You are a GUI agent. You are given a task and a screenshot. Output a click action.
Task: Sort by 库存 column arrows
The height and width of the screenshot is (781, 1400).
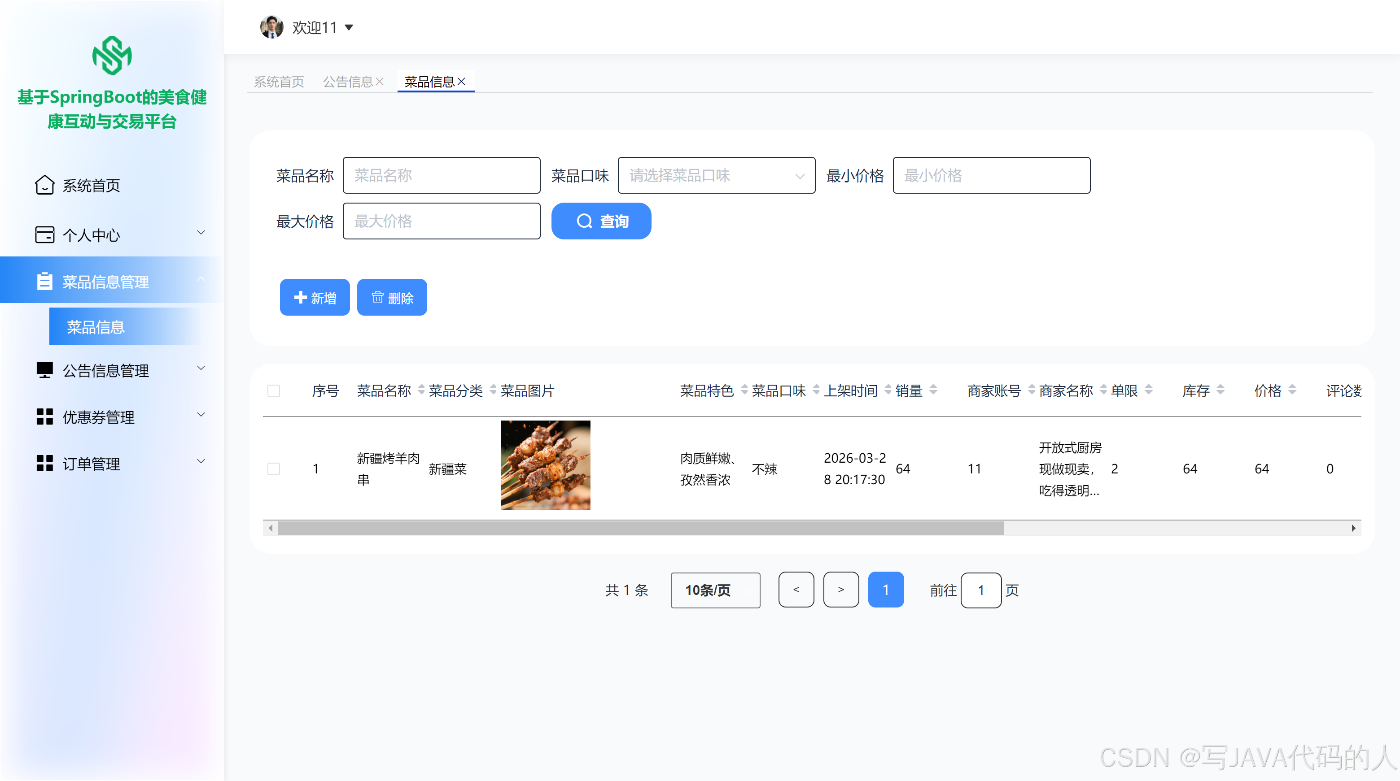click(1220, 390)
